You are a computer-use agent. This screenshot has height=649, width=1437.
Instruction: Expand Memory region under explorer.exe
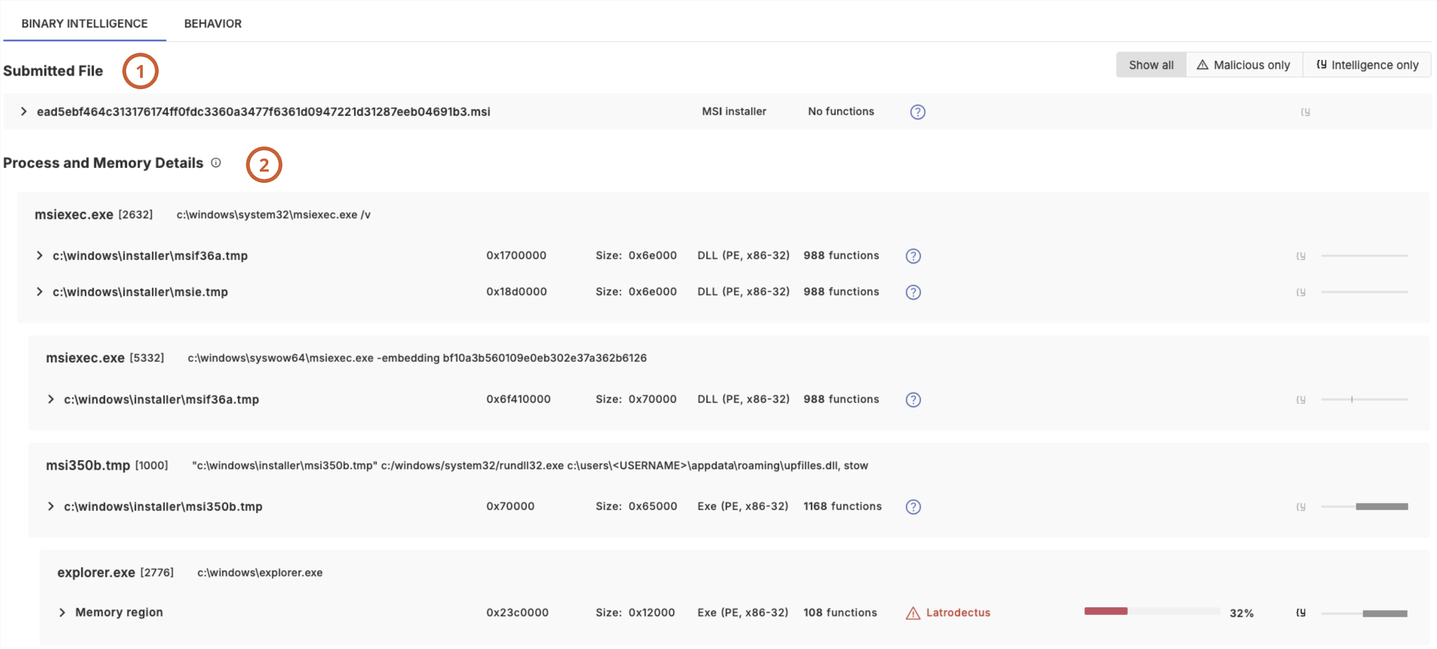point(62,613)
